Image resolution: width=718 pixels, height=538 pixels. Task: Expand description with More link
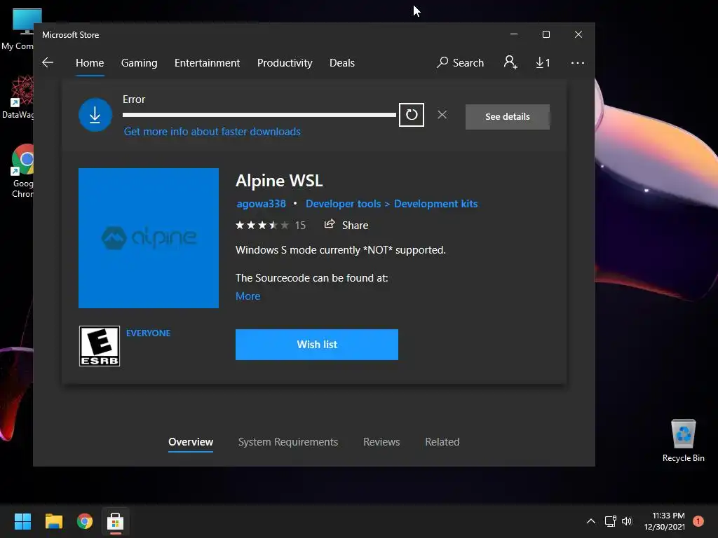point(248,296)
